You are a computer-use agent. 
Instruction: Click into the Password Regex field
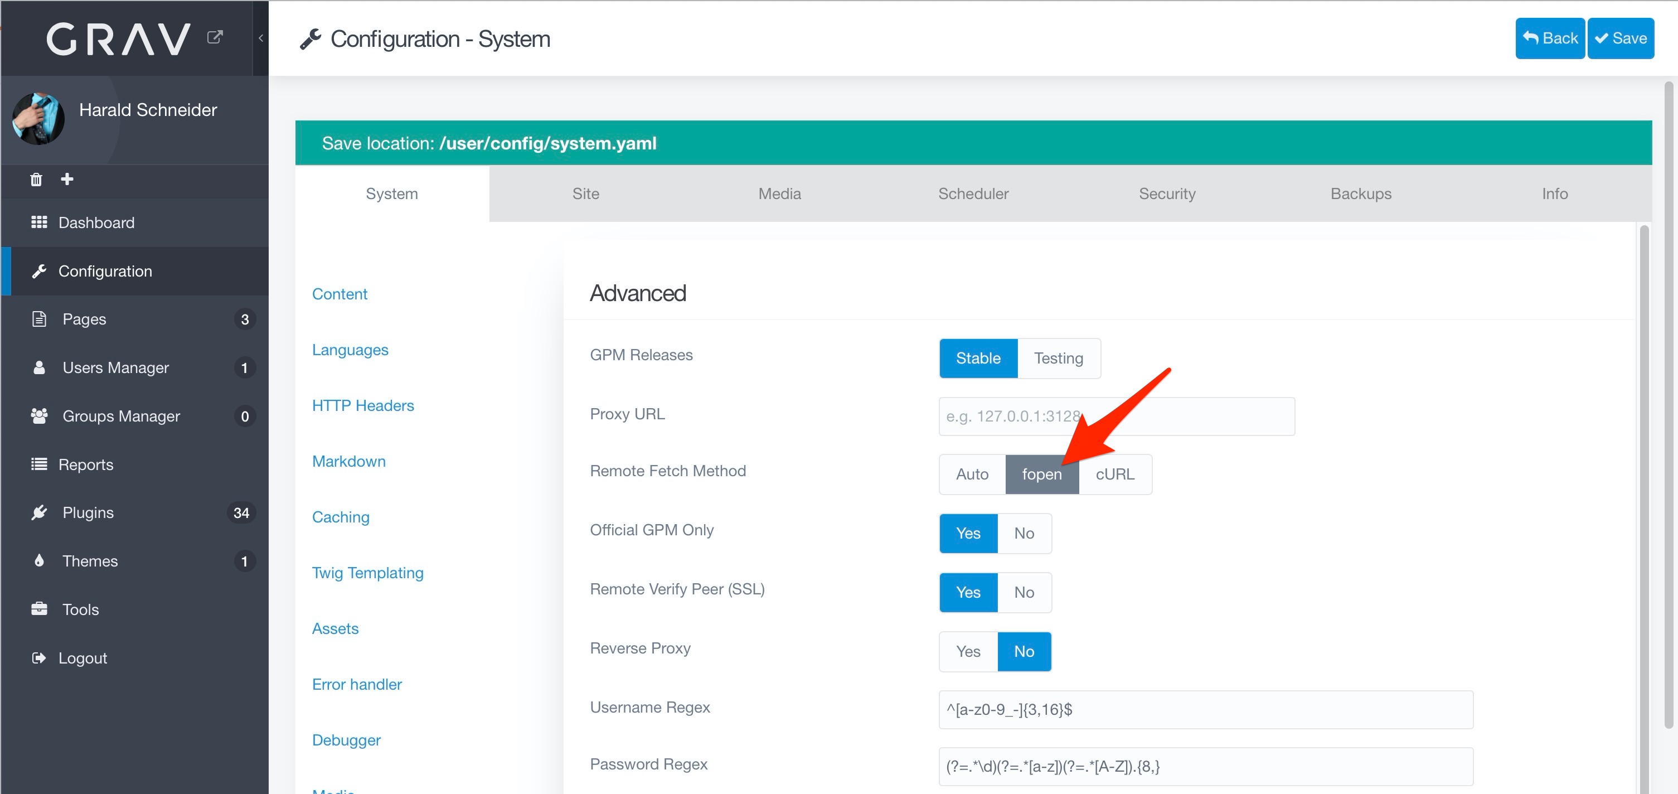point(1206,767)
